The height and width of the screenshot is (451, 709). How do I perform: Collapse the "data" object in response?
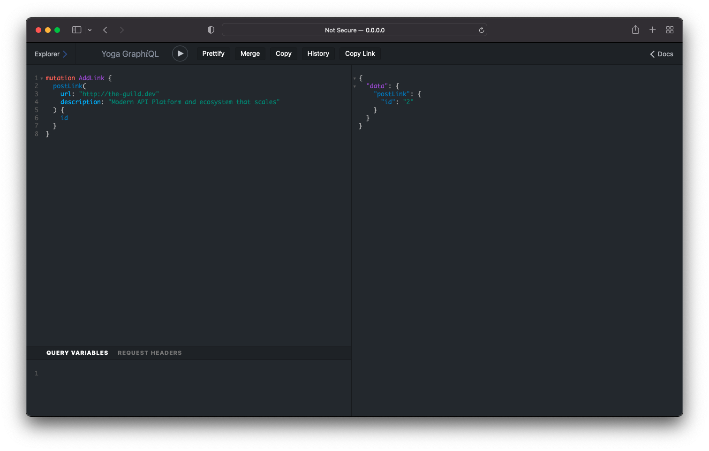(x=354, y=86)
